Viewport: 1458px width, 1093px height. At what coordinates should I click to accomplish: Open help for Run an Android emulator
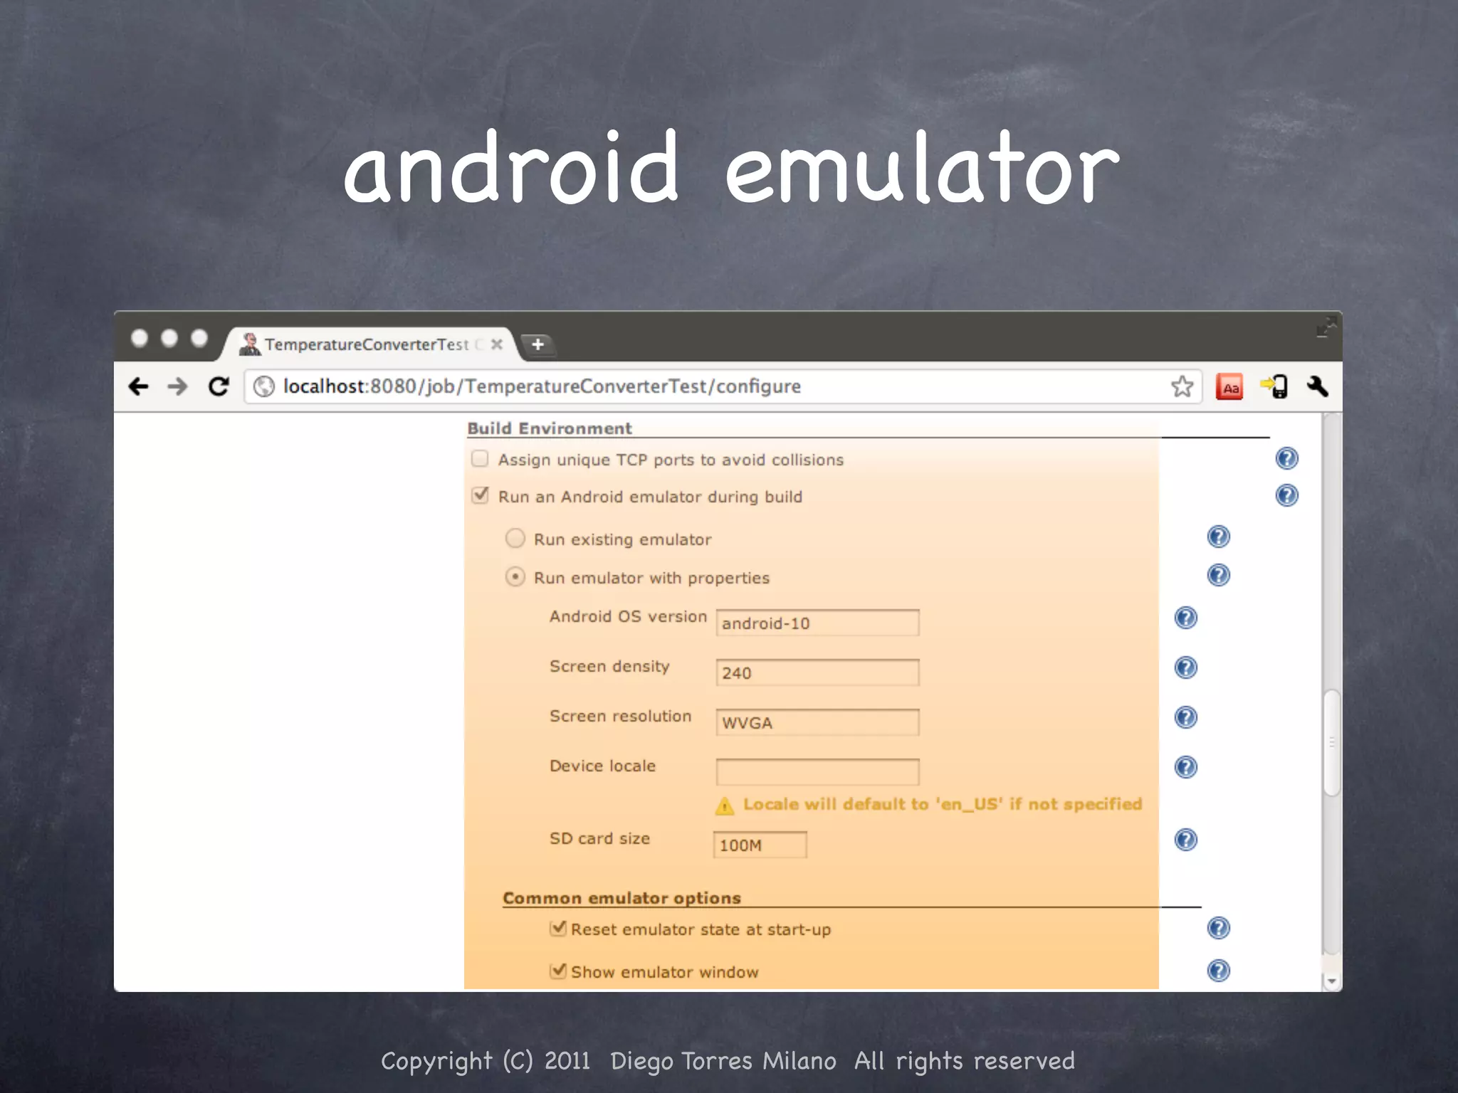tap(1286, 495)
